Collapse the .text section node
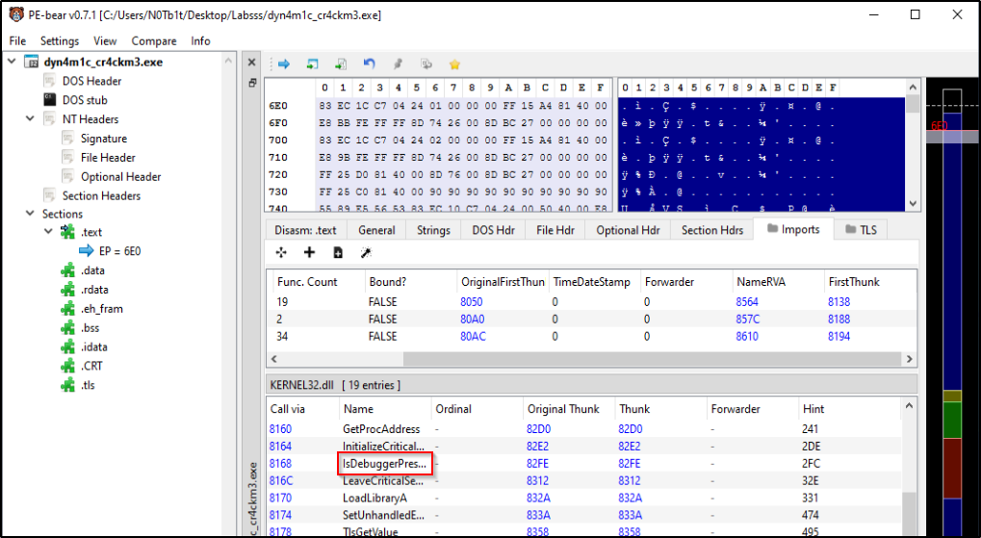Viewport: 981px width, 538px height. click(x=48, y=232)
